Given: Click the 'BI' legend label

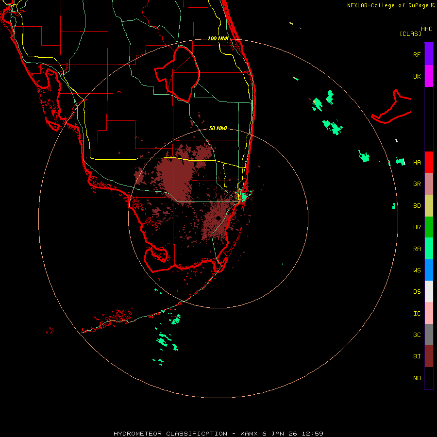Looking at the screenshot, I should click(417, 356).
